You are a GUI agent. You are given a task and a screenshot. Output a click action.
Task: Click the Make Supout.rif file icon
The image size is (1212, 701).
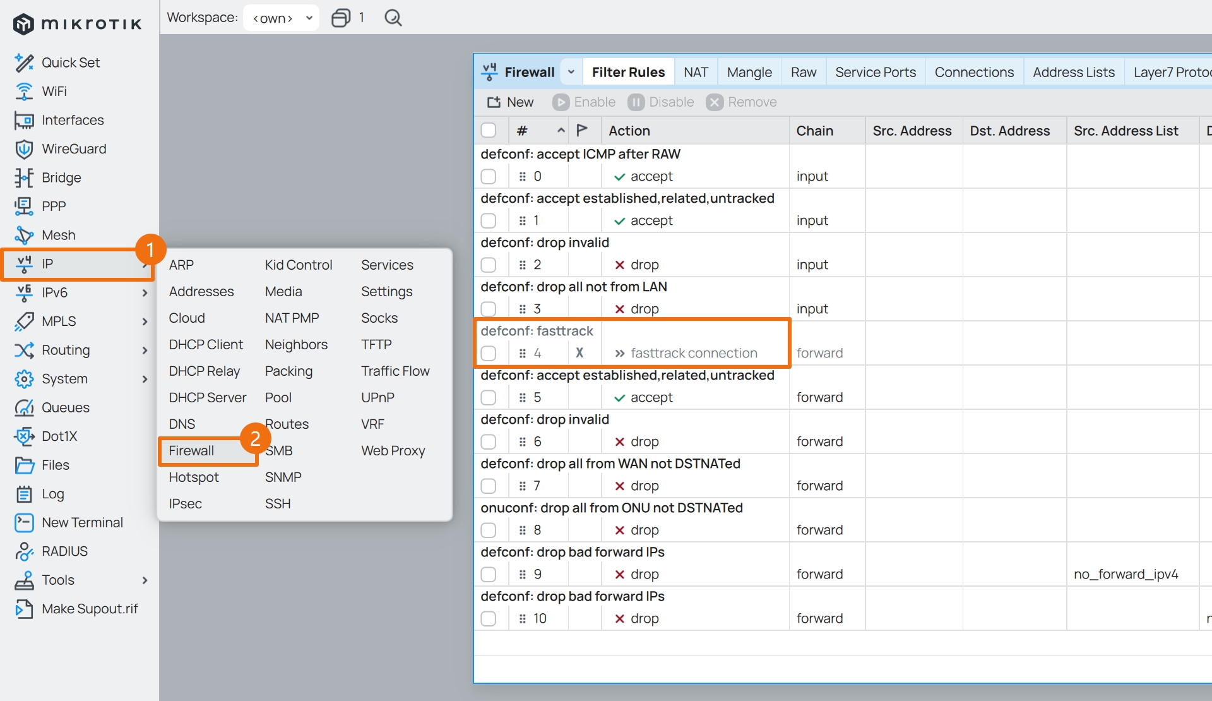(x=24, y=609)
